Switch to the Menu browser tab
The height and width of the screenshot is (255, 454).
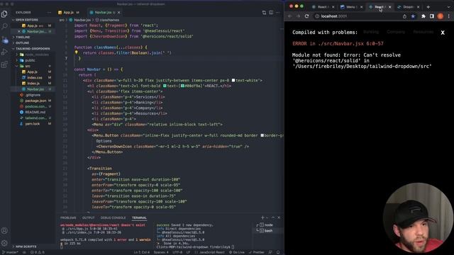(x=351, y=7)
